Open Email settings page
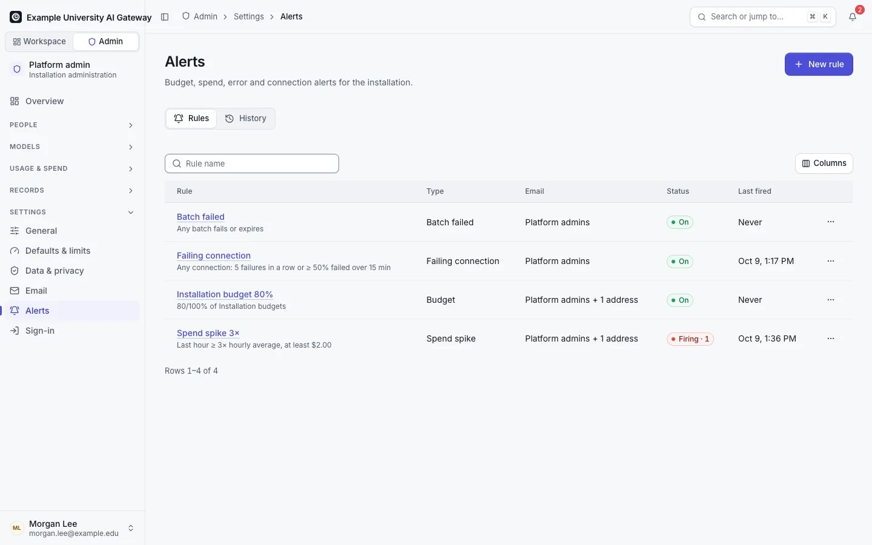The height and width of the screenshot is (545, 872). coord(72,291)
